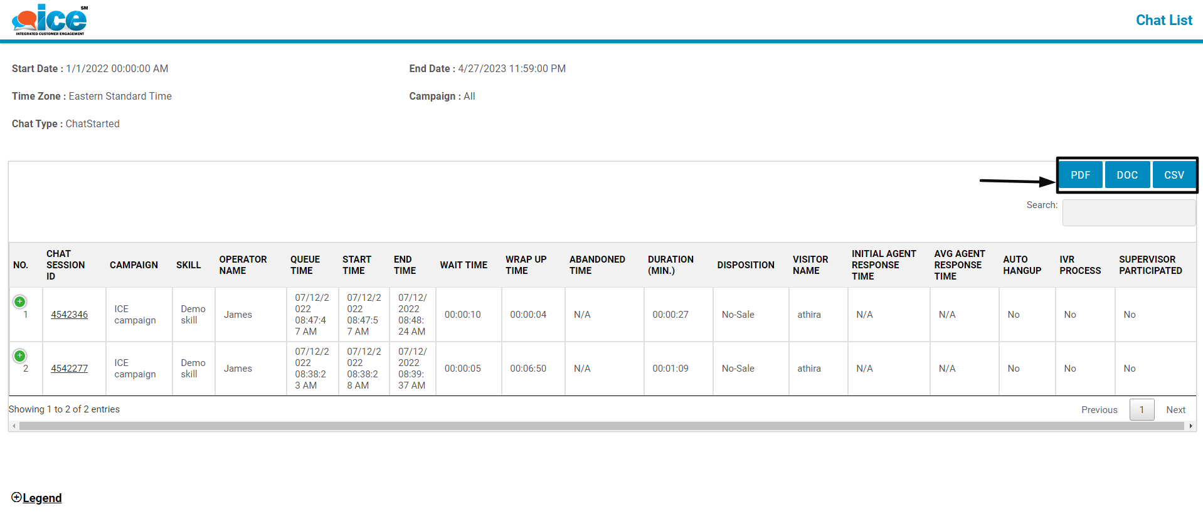This screenshot has height=519, width=1203.
Task: Export the chat list as DOC
Action: tap(1126, 175)
